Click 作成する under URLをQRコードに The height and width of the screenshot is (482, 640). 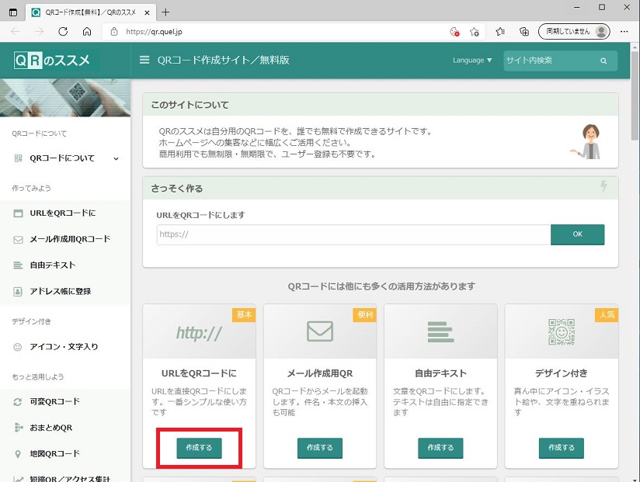199,448
